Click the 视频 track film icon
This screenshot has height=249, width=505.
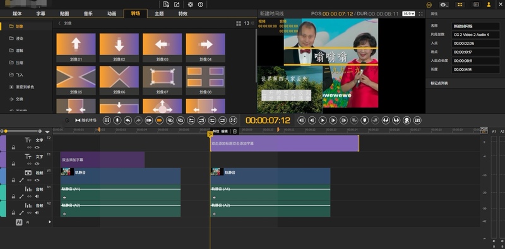tap(28, 173)
